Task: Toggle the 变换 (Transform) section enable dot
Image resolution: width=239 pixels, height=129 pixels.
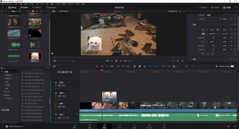Action: [x=190, y=24]
